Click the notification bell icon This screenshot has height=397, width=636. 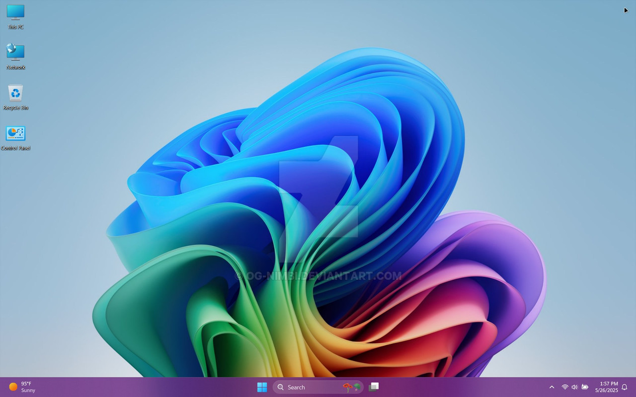625,387
